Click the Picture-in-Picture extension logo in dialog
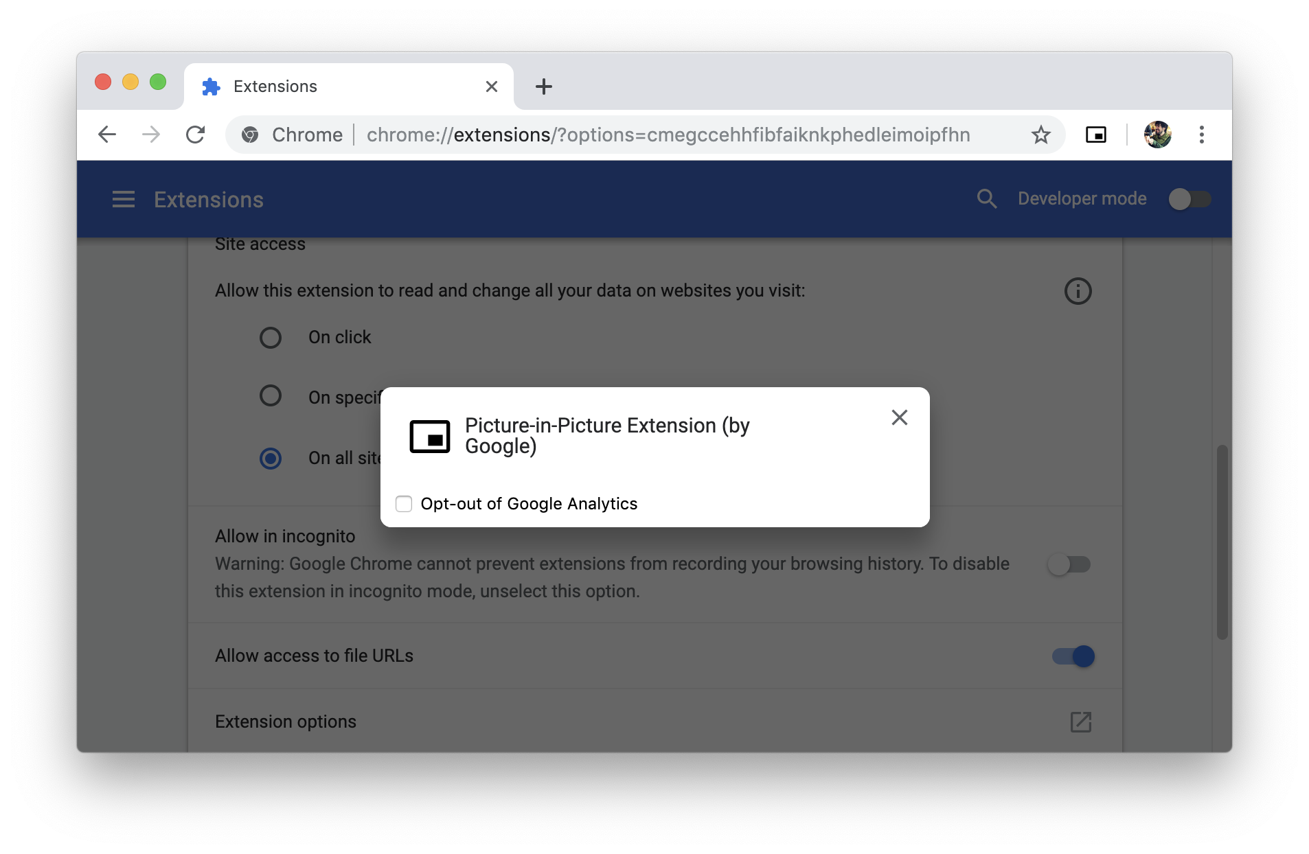Image resolution: width=1309 pixels, height=854 pixels. [x=430, y=437]
